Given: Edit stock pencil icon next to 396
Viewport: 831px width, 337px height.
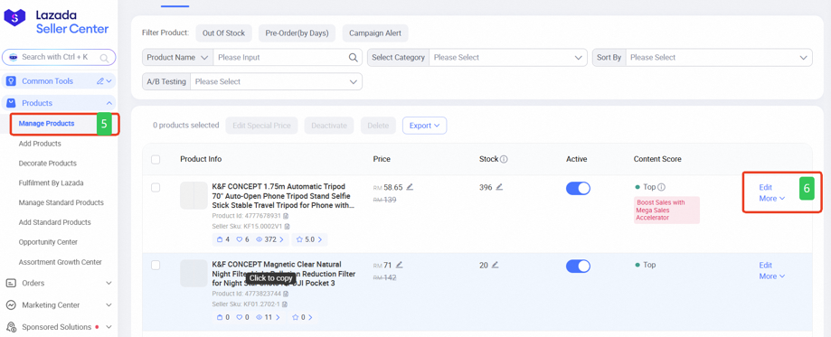Looking at the screenshot, I should [499, 186].
